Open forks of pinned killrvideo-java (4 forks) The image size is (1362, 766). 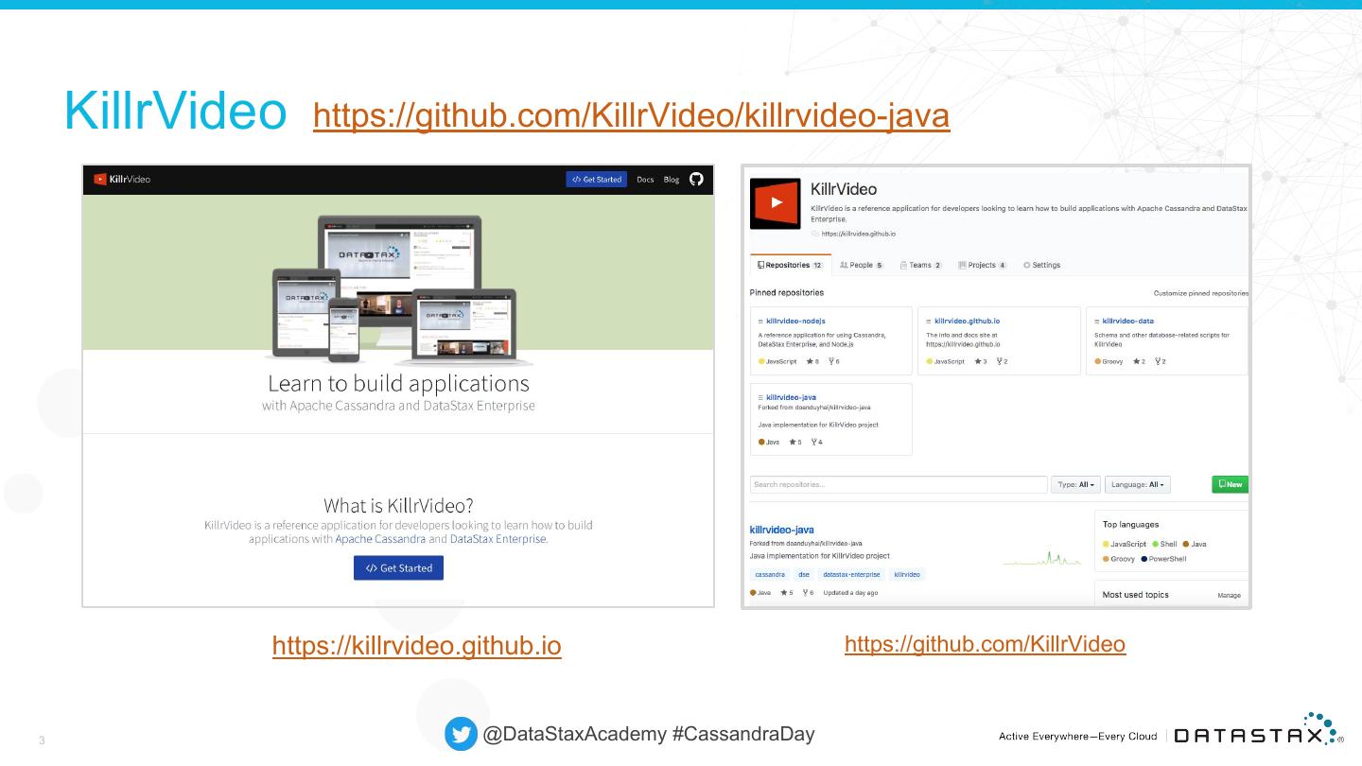point(816,442)
